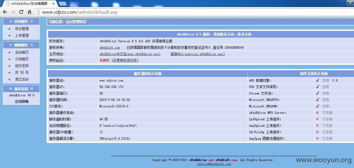
Task: Click the ADO version number 2.8
Action: (335, 80)
